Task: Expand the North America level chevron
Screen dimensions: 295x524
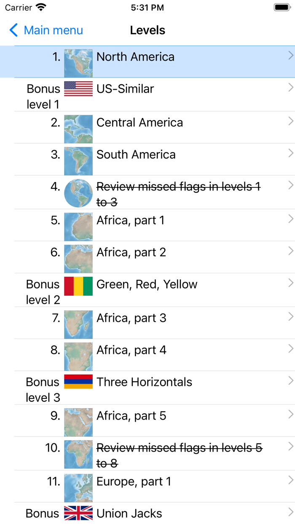Action: (x=290, y=55)
